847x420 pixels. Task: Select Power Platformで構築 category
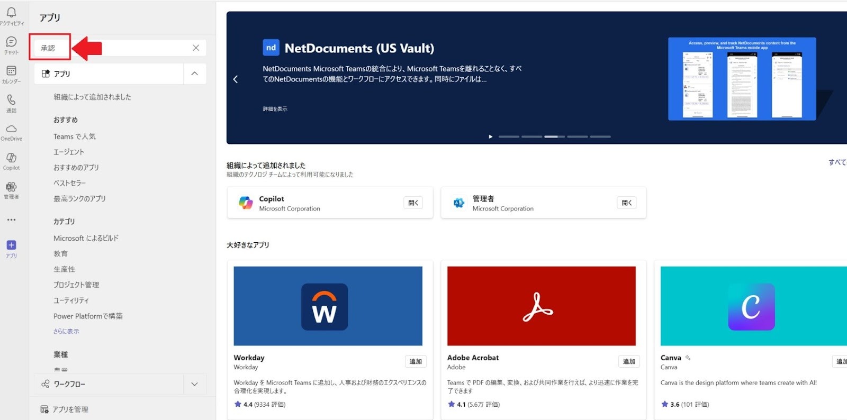pyautogui.click(x=88, y=316)
